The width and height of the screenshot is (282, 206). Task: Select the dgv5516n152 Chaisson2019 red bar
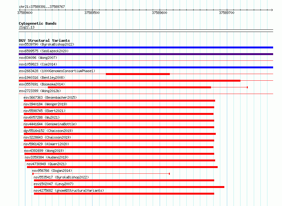pyautogui.click(x=119, y=134)
